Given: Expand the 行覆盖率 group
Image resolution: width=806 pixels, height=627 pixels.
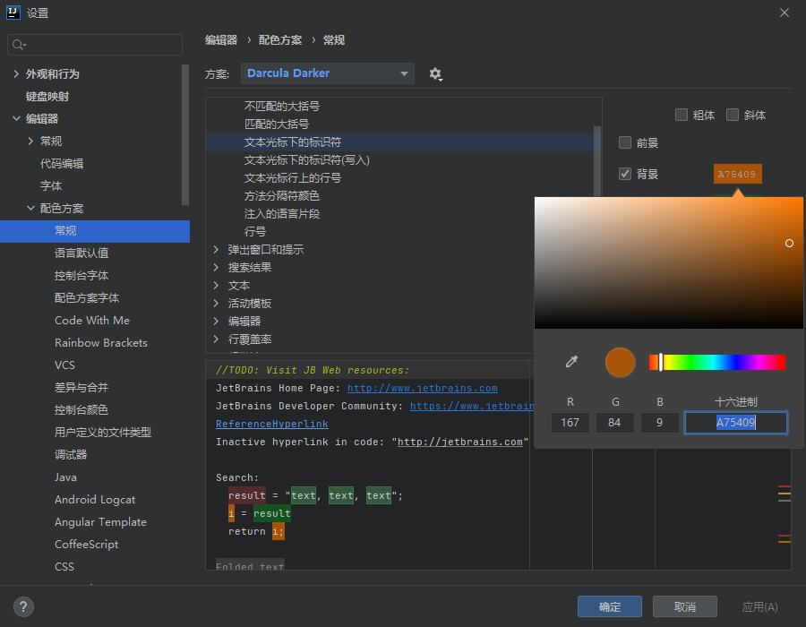Looking at the screenshot, I should (216, 339).
